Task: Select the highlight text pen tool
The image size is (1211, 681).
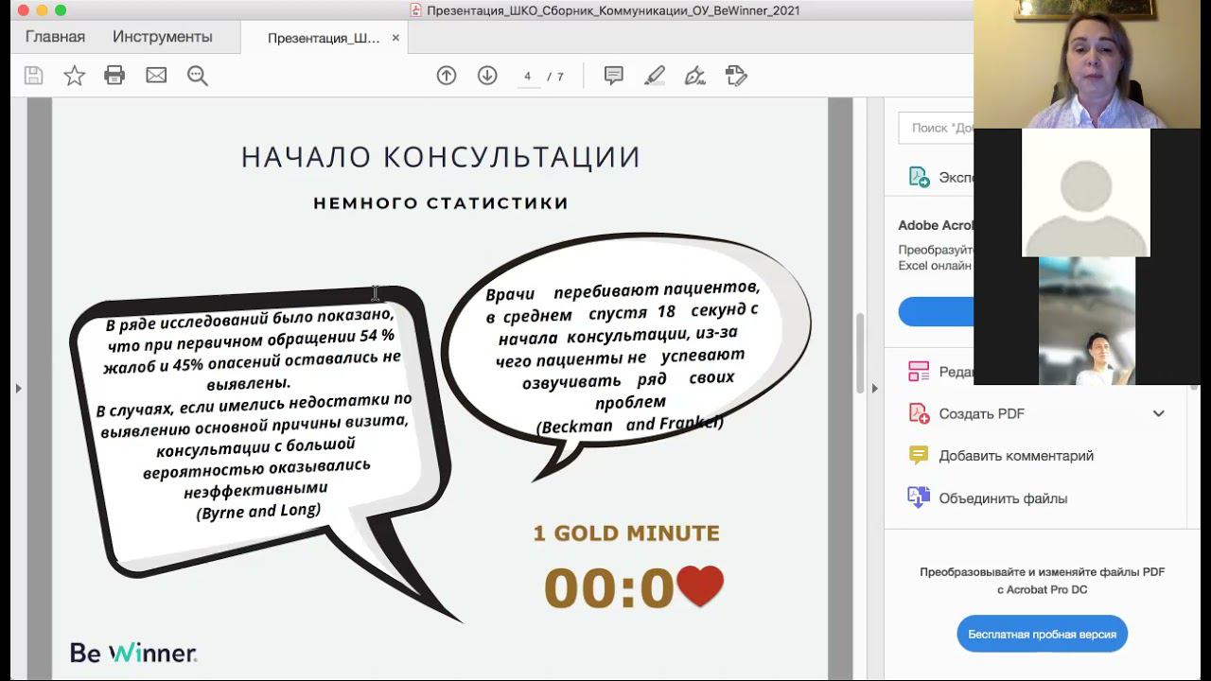Action: (654, 76)
